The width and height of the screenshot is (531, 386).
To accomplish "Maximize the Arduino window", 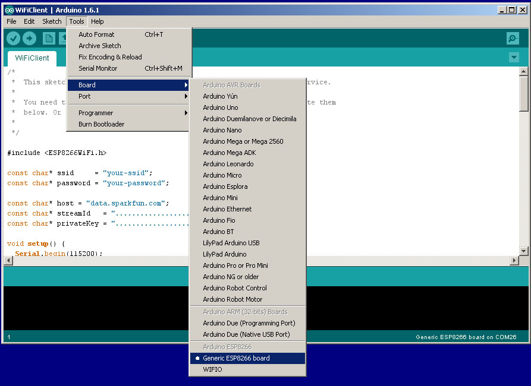I will point(512,10).
